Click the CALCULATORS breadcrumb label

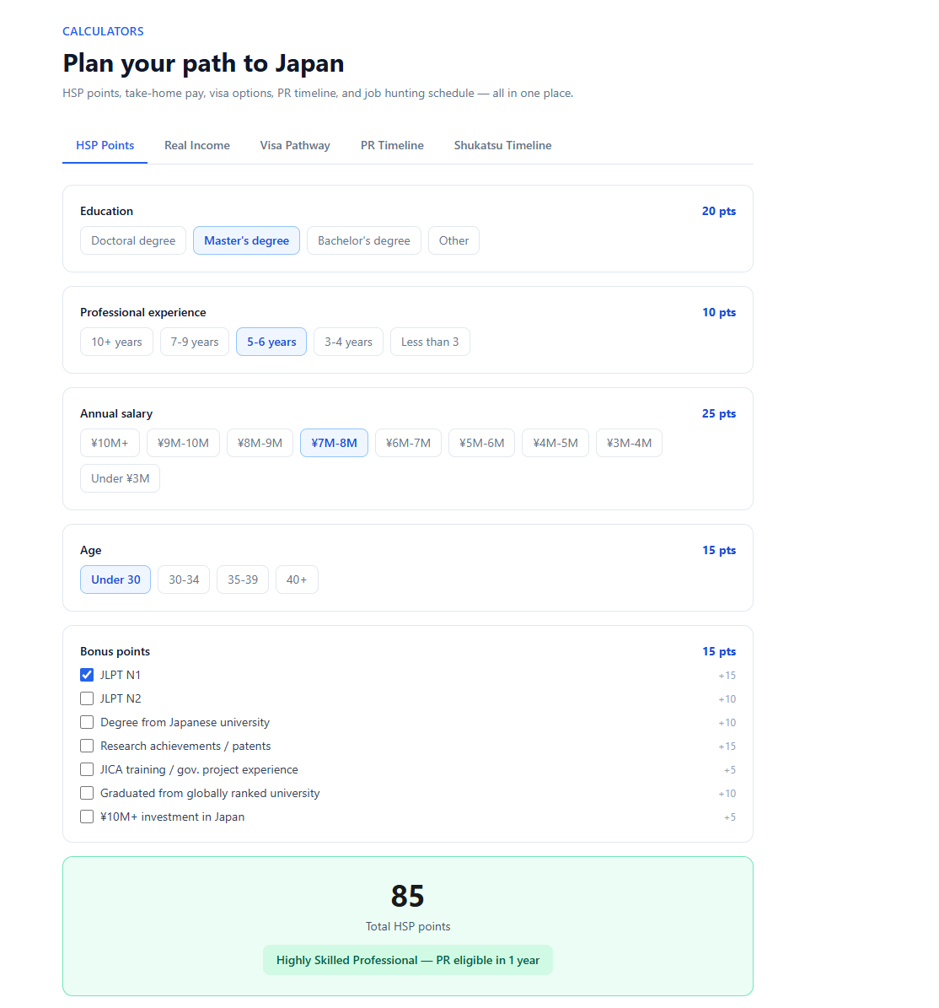103,31
